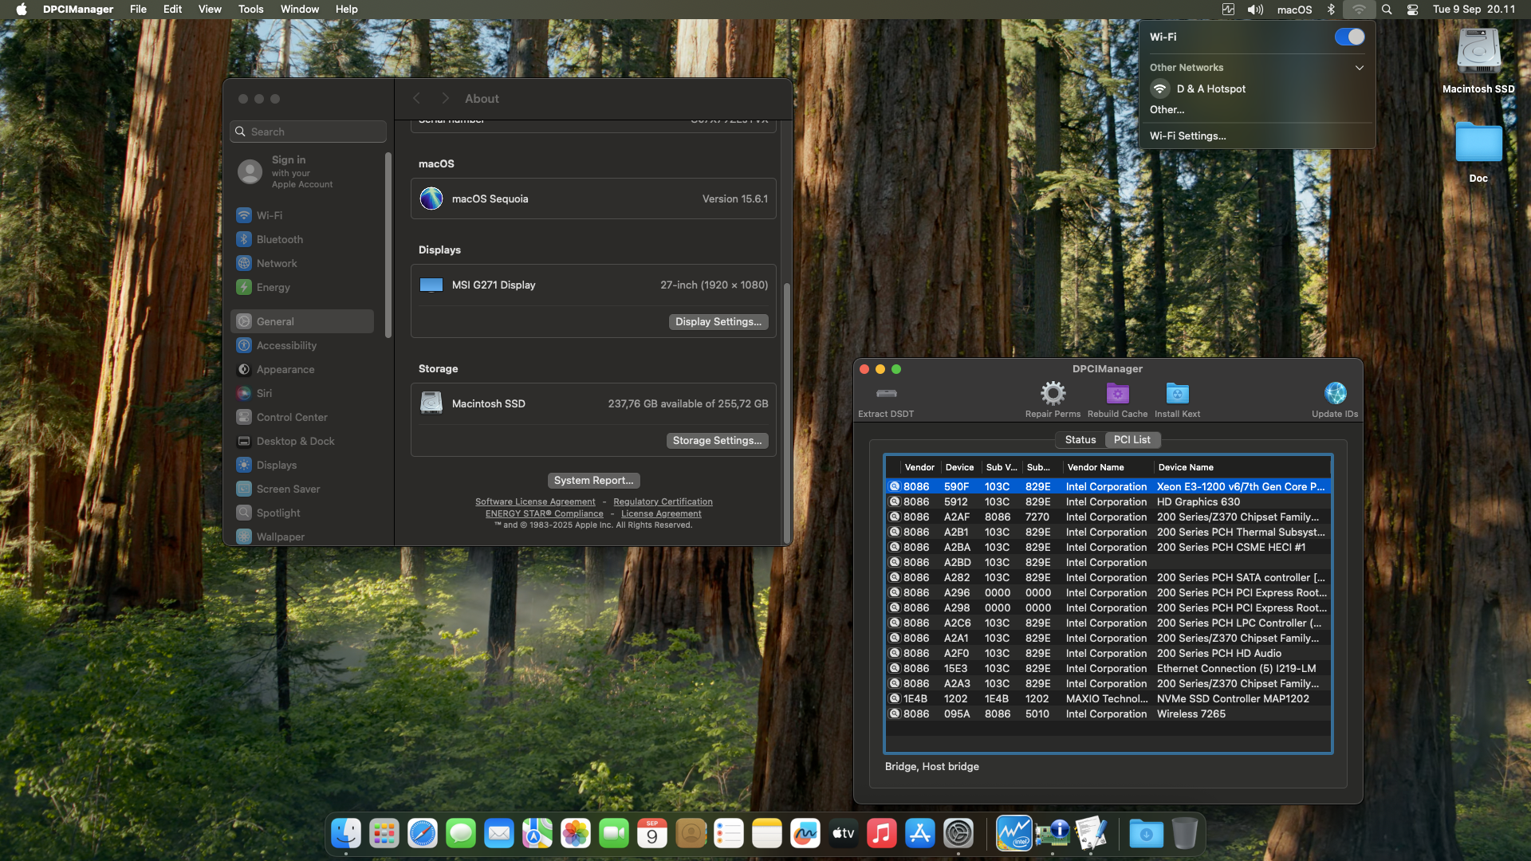This screenshot has width=1531, height=861.
Task: Open Reminders from the Dock
Action: [729, 834]
